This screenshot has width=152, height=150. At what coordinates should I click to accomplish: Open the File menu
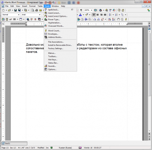point(7,6)
